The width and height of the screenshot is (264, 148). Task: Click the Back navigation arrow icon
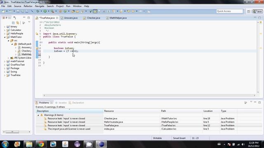pyautogui.click(x=133, y=11)
